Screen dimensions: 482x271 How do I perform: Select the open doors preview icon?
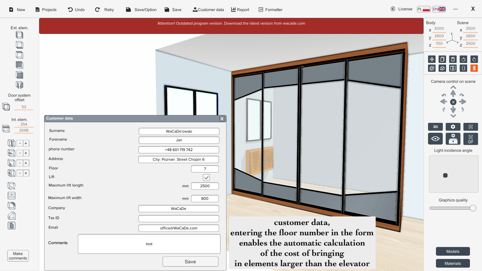coord(453,68)
